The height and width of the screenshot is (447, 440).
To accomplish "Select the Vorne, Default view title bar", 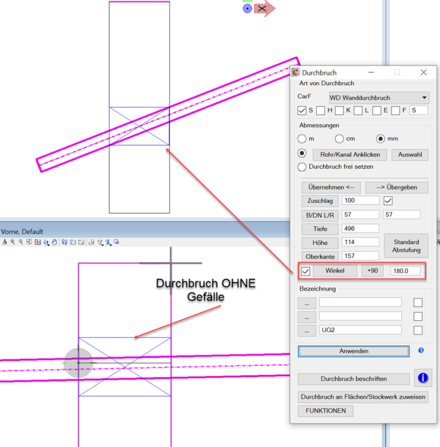I will click(x=145, y=231).
